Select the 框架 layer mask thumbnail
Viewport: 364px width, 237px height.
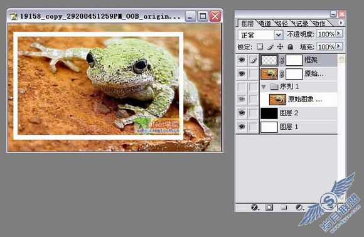294,60
